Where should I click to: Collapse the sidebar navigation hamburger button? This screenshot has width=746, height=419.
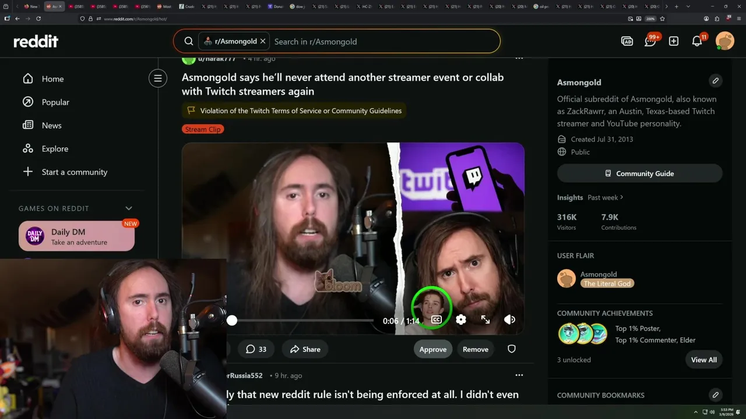(x=158, y=79)
